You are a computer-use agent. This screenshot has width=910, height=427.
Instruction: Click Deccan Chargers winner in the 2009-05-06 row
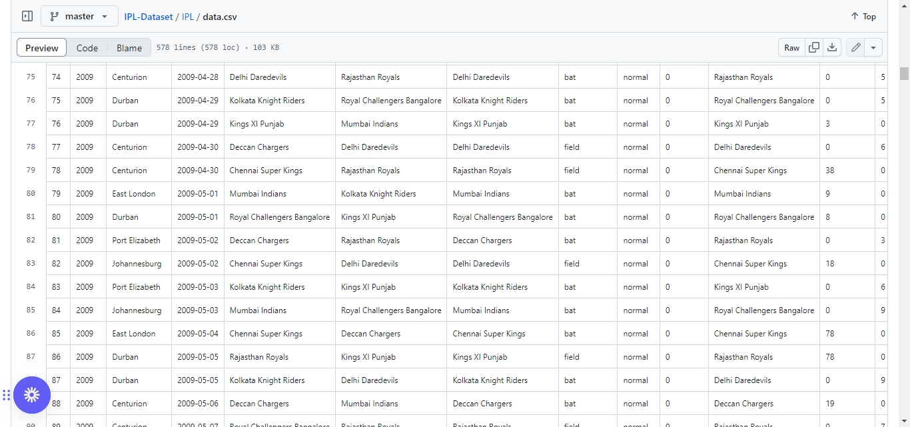(x=743, y=404)
